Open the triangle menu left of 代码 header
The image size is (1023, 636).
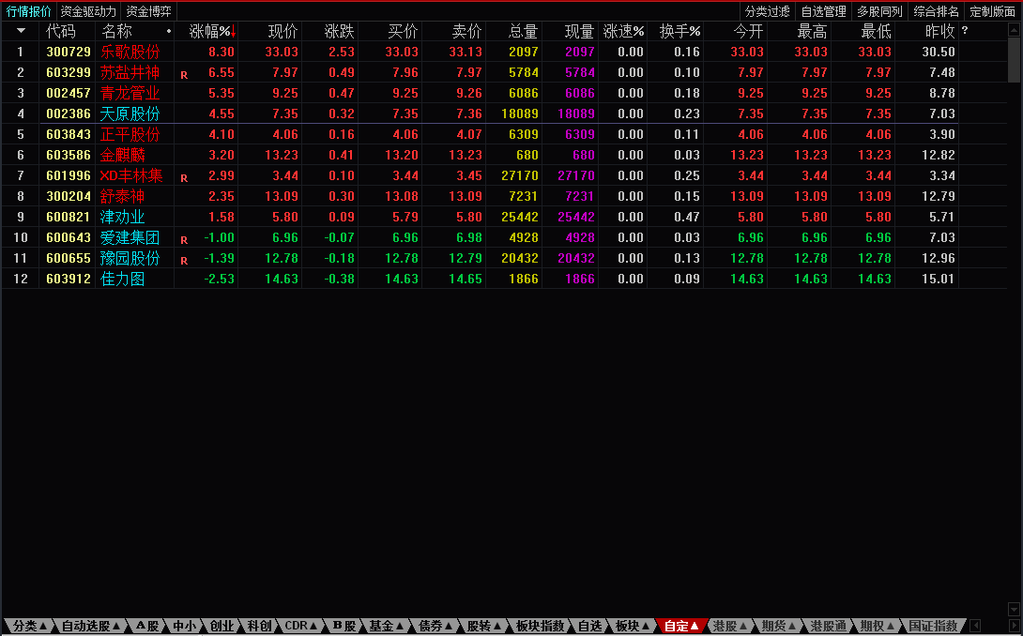(x=21, y=31)
